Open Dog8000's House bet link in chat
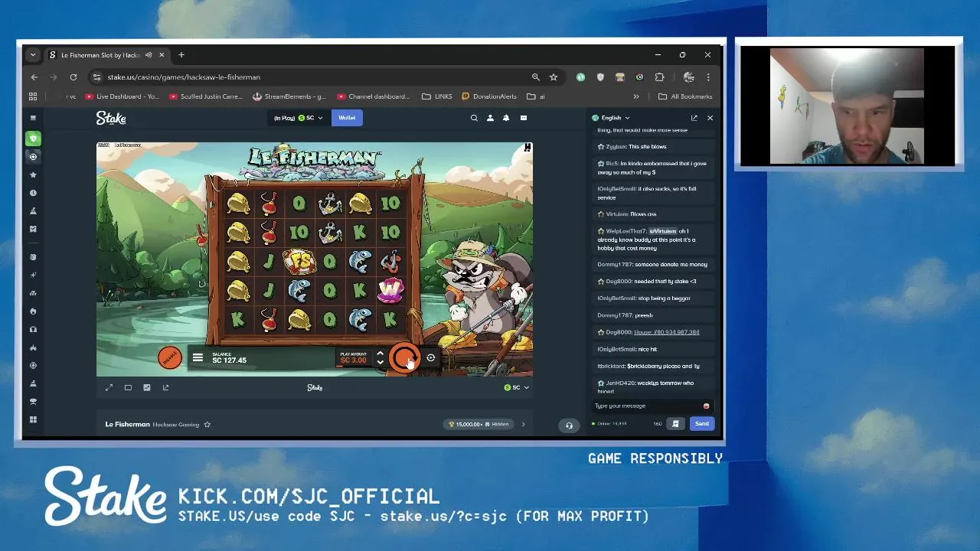Image resolution: width=980 pixels, height=551 pixels. click(x=666, y=332)
